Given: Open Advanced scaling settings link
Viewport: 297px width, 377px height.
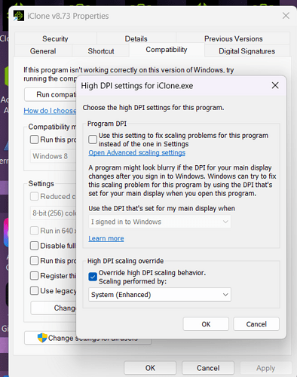Looking at the screenshot, I should click(x=137, y=152).
